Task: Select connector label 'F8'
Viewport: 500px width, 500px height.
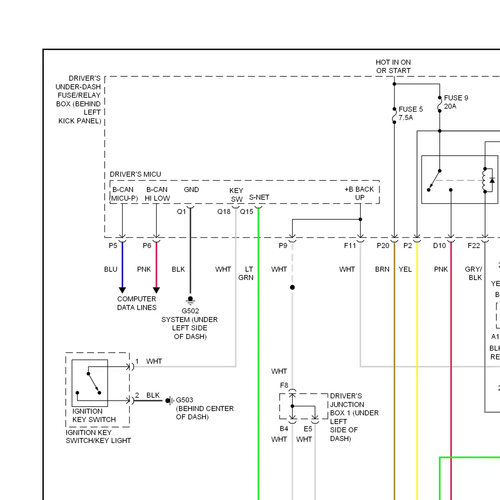Action: coord(284,385)
